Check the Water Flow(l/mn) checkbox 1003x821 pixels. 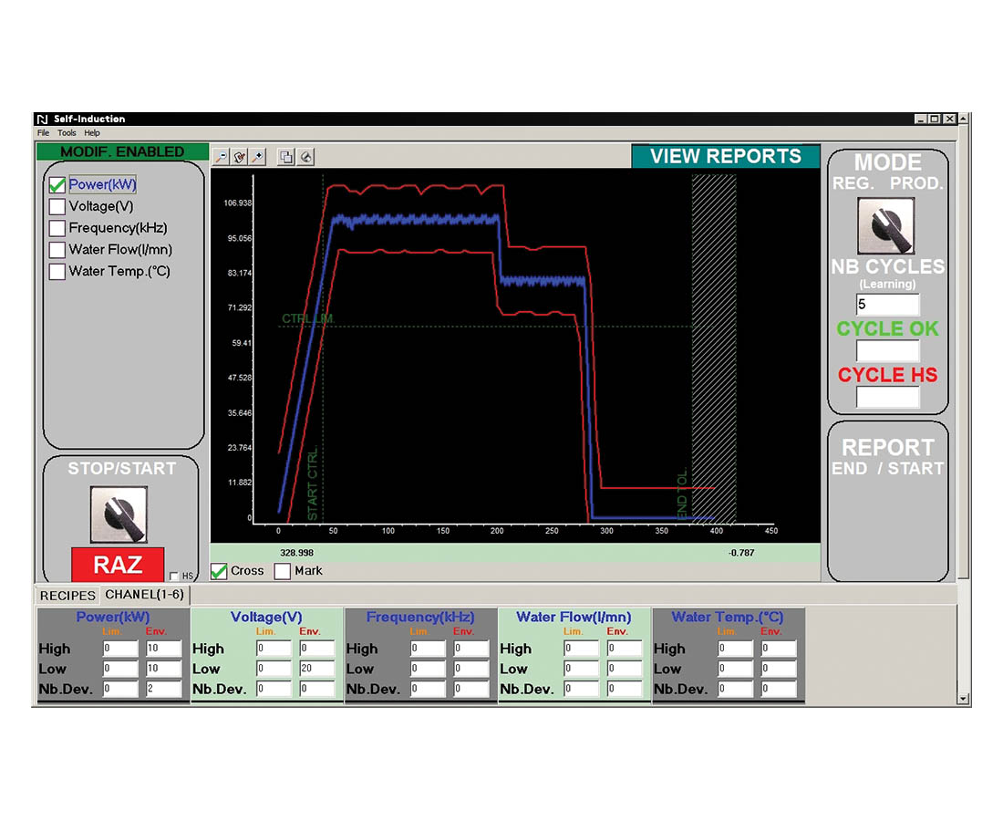point(57,249)
